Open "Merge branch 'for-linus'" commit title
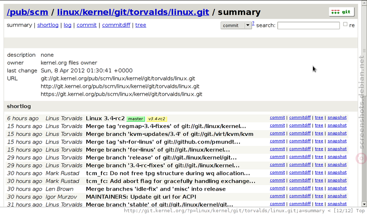 click(158, 150)
